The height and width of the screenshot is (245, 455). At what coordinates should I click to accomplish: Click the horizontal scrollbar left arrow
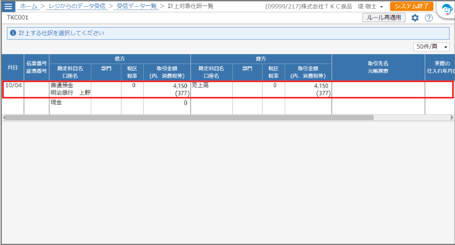4,117
